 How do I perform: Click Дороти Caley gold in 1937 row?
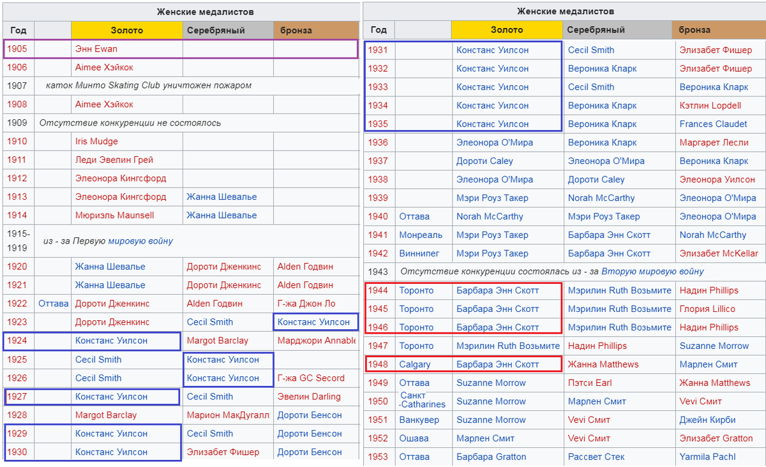[484, 161]
